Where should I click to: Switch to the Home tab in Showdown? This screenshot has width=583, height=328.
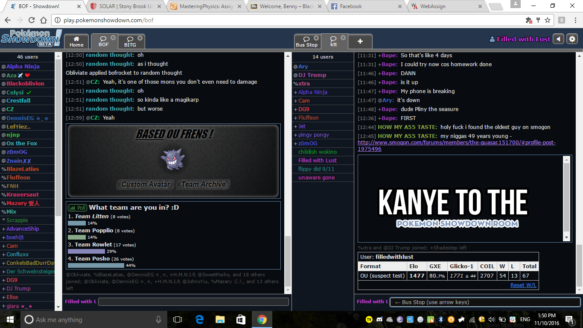coord(77,41)
